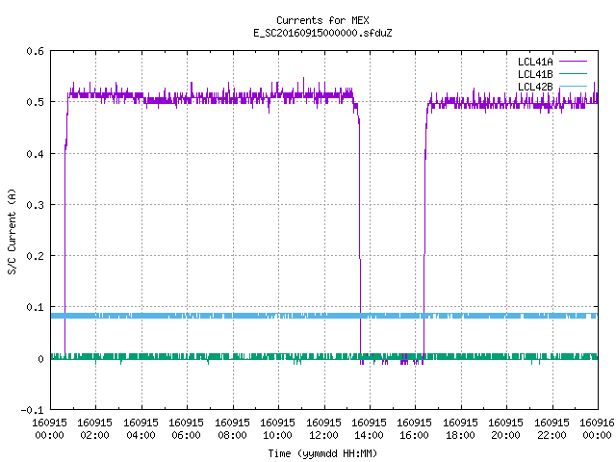Click the 160915 20:00 x-axis tick label
Screen dimensions: 616x462
point(505,429)
